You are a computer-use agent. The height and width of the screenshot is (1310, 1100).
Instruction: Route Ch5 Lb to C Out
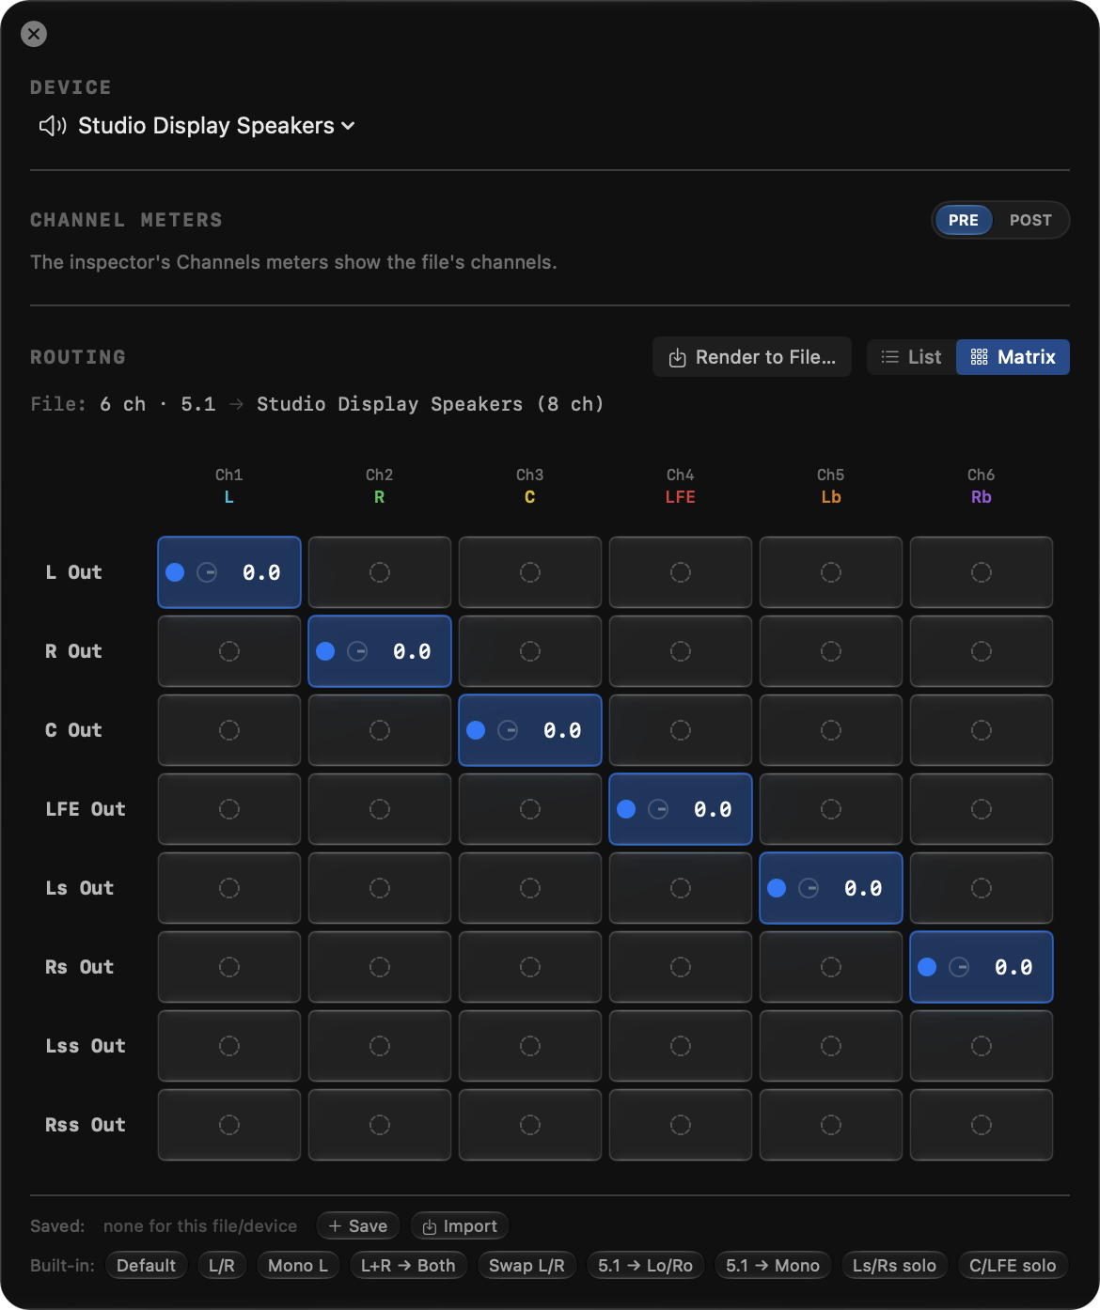[831, 730]
